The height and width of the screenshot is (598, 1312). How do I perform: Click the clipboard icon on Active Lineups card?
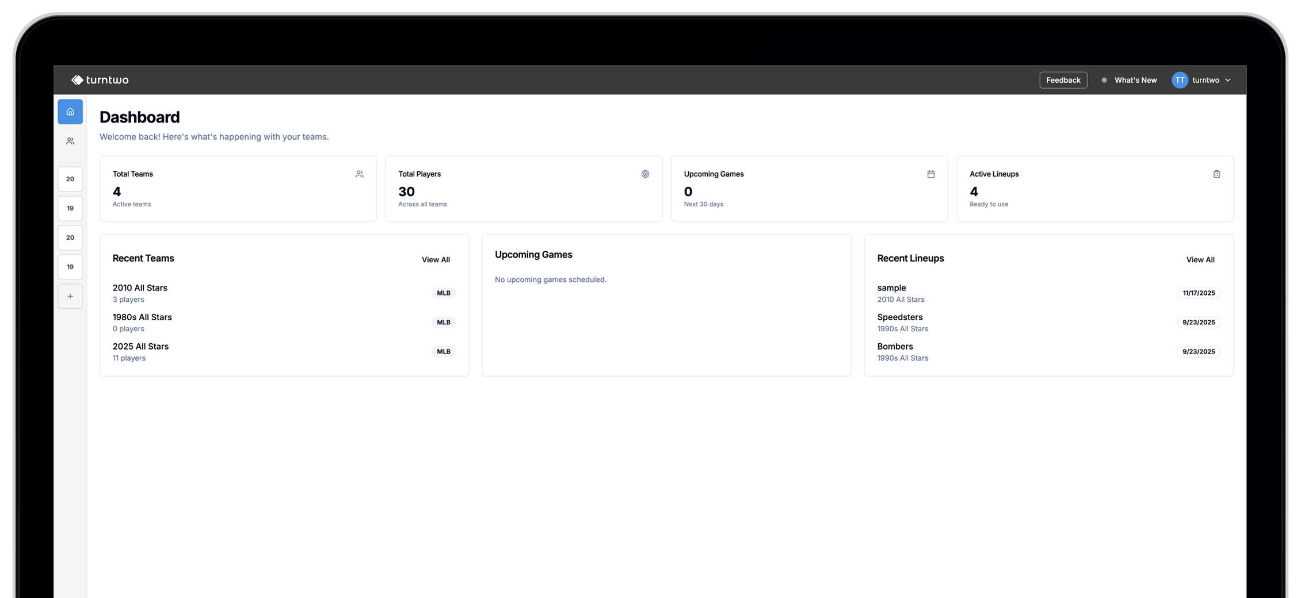click(1216, 174)
